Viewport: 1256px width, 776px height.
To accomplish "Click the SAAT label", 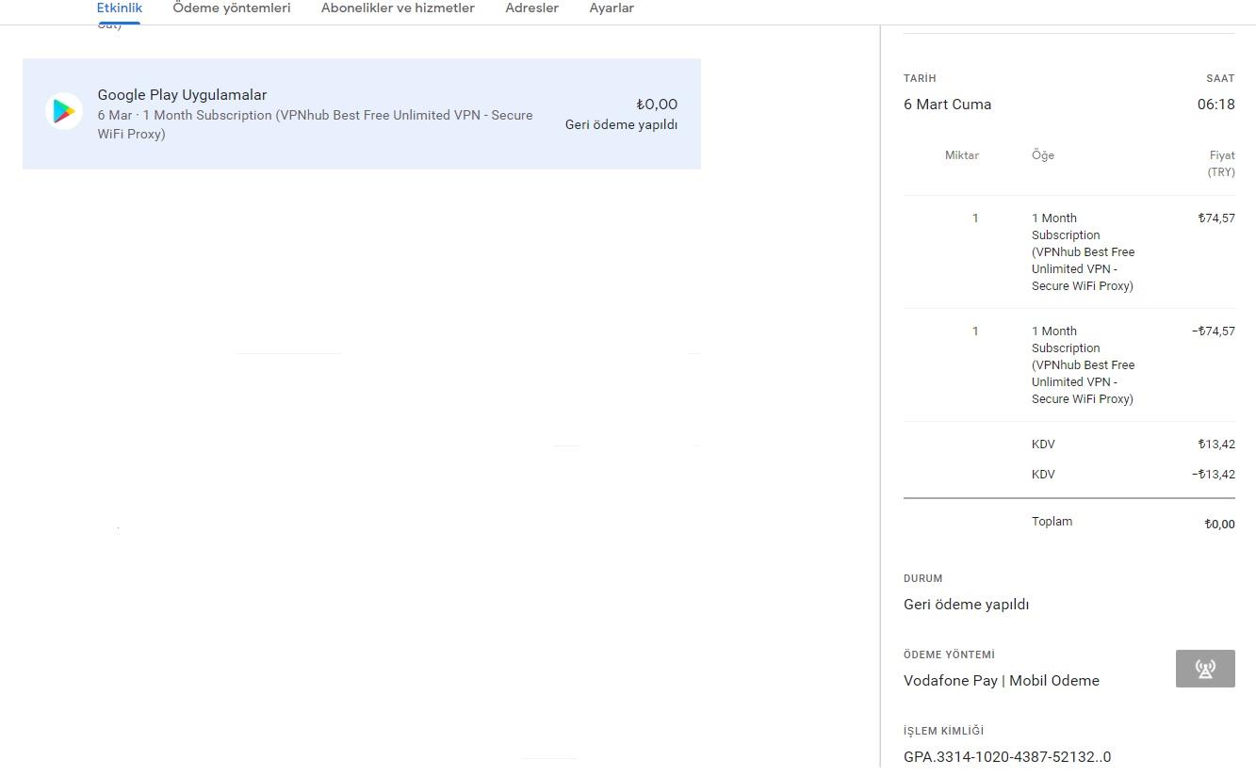I will click(1220, 79).
